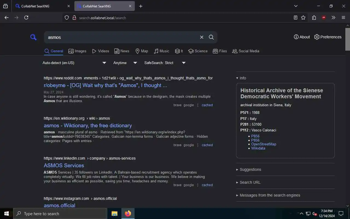This screenshot has width=350, height=219.
Task: Open tracking protection shield icon
Action: (x=67, y=18)
